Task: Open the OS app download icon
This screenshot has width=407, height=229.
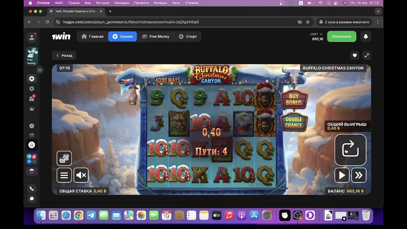Action: pyautogui.click(x=32, y=145)
